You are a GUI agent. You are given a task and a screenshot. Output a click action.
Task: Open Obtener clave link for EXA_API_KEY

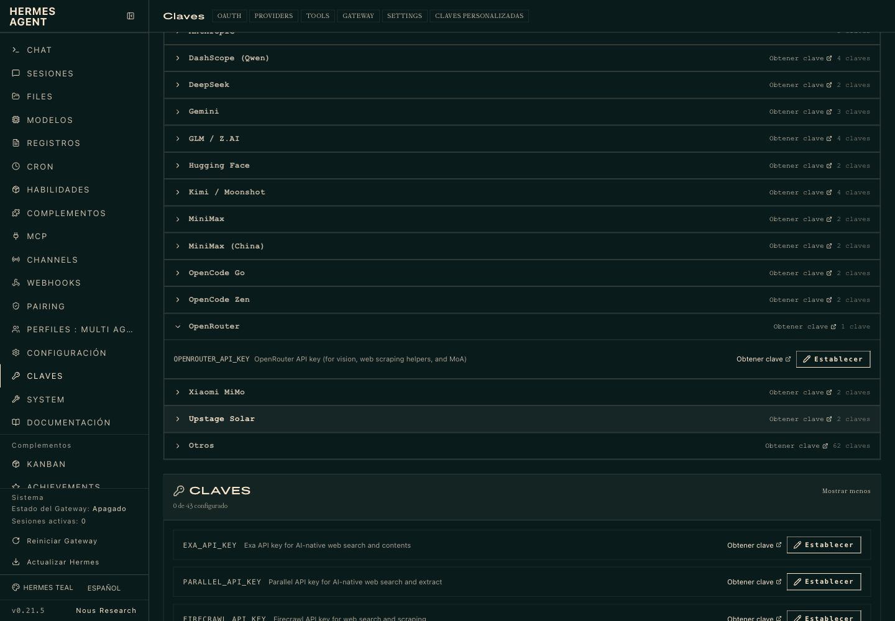coord(754,545)
